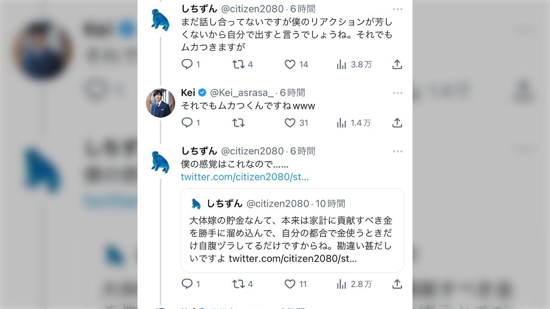The image size is (550, 309).
Task: Open the quoted しちずん tweet card
Action: [x=292, y=231]
